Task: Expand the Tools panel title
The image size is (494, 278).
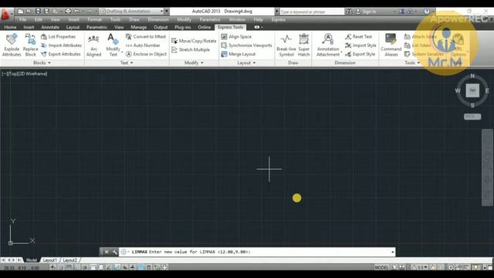Action: point(412,63)
